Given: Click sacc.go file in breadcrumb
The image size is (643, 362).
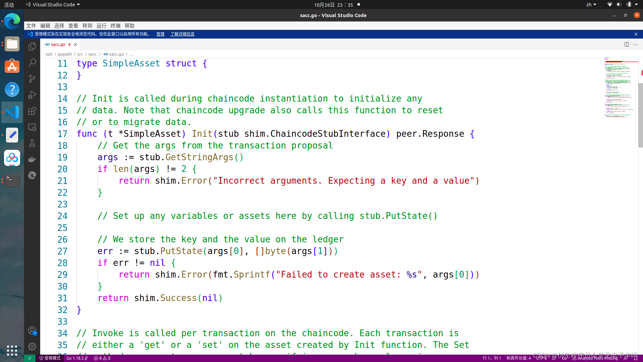Looking at the screenshot, I should point(114,54).
